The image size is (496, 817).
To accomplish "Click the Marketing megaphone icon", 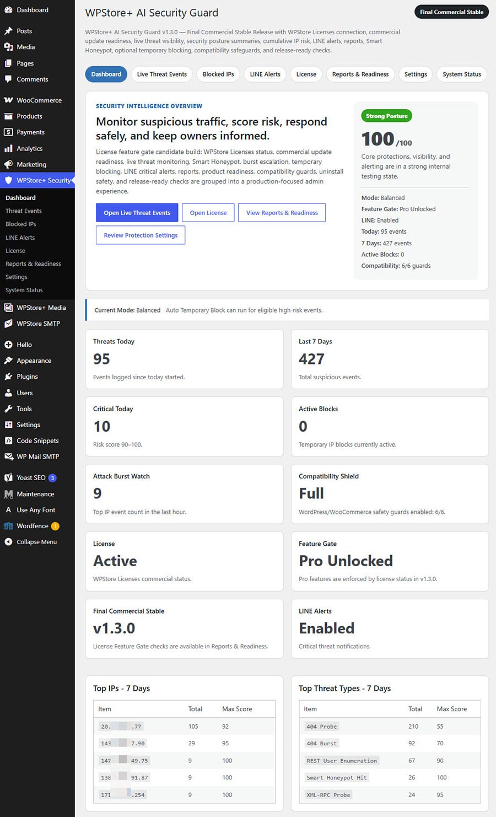I will pyautogui.click(x=8, y=164).
